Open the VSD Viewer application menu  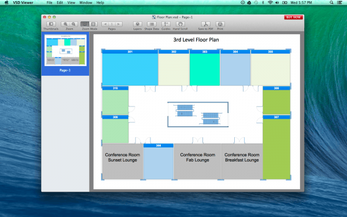23,3
